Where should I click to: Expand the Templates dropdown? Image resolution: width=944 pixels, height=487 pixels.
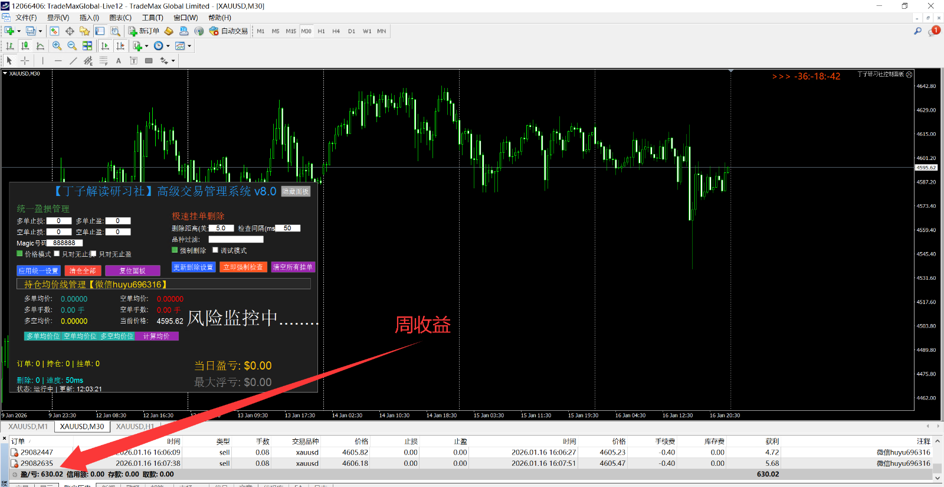(189, 46)
